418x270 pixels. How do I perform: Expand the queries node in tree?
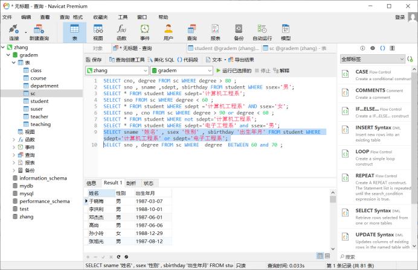point(14,155)
